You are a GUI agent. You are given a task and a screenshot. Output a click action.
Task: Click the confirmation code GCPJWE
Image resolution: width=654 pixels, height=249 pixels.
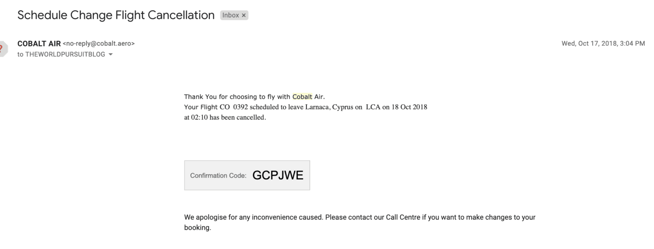(278, 175)
